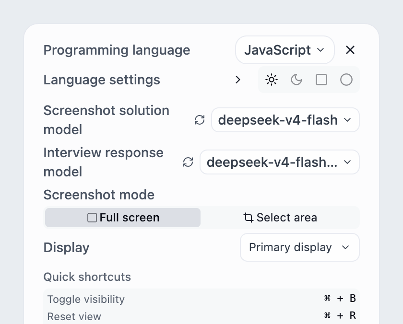Refresh the Screenshot solution model list
Viewport: 403px width, 324px height.
point(200,120)
